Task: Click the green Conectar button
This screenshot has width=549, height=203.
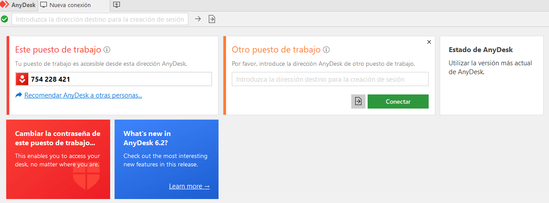Action: pos(398,101)
